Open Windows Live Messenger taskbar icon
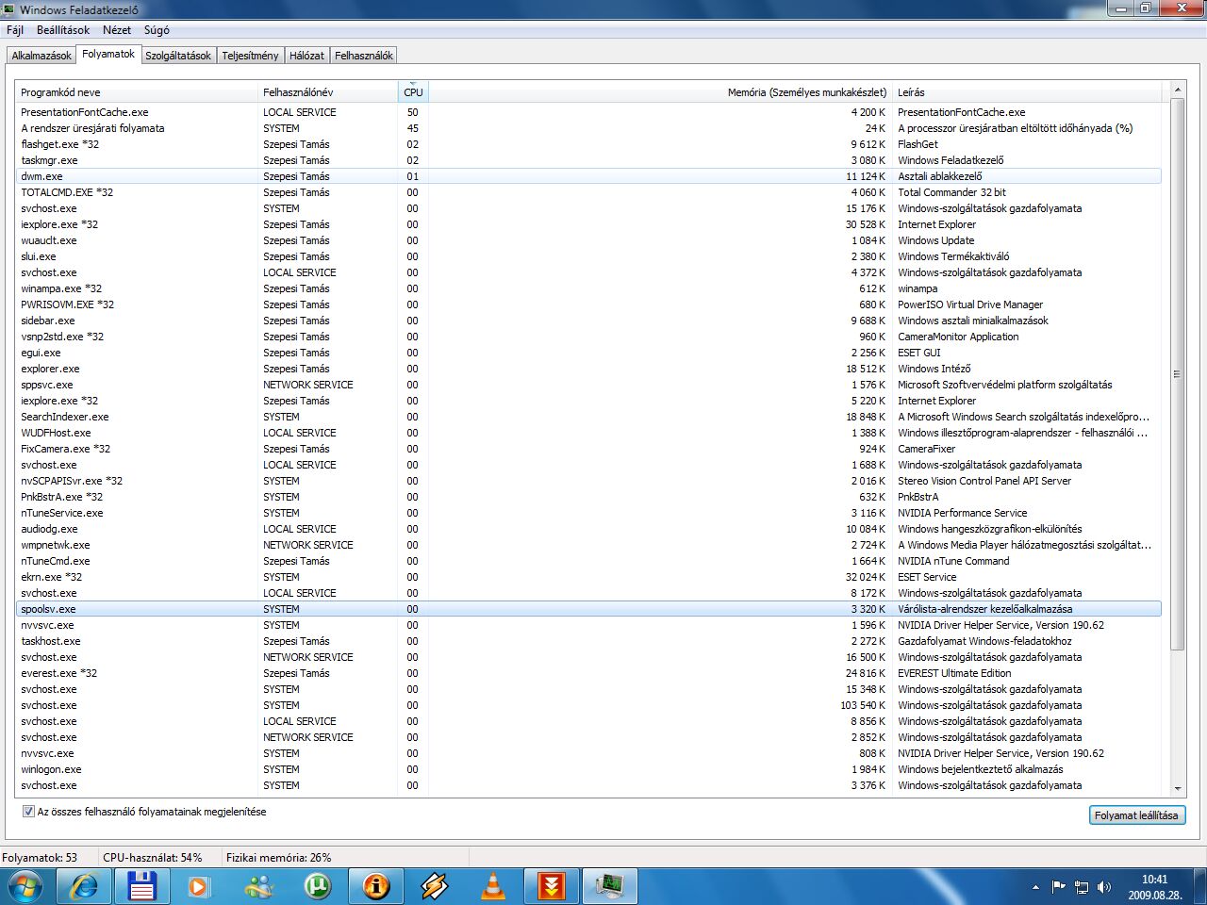The width and height of the screenshot is (1207, 905). pos(259,887)
